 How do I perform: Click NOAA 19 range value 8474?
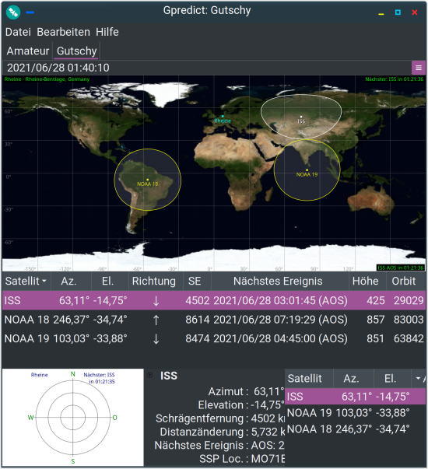(x=198, y=339)
